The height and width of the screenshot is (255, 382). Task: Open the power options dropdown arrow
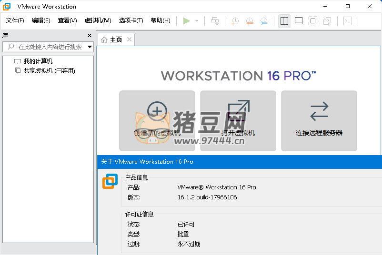[197, 21]
